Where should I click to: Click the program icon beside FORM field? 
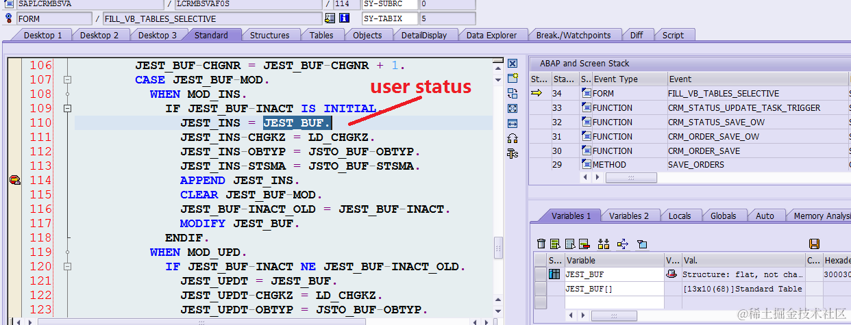click(9, 18)
